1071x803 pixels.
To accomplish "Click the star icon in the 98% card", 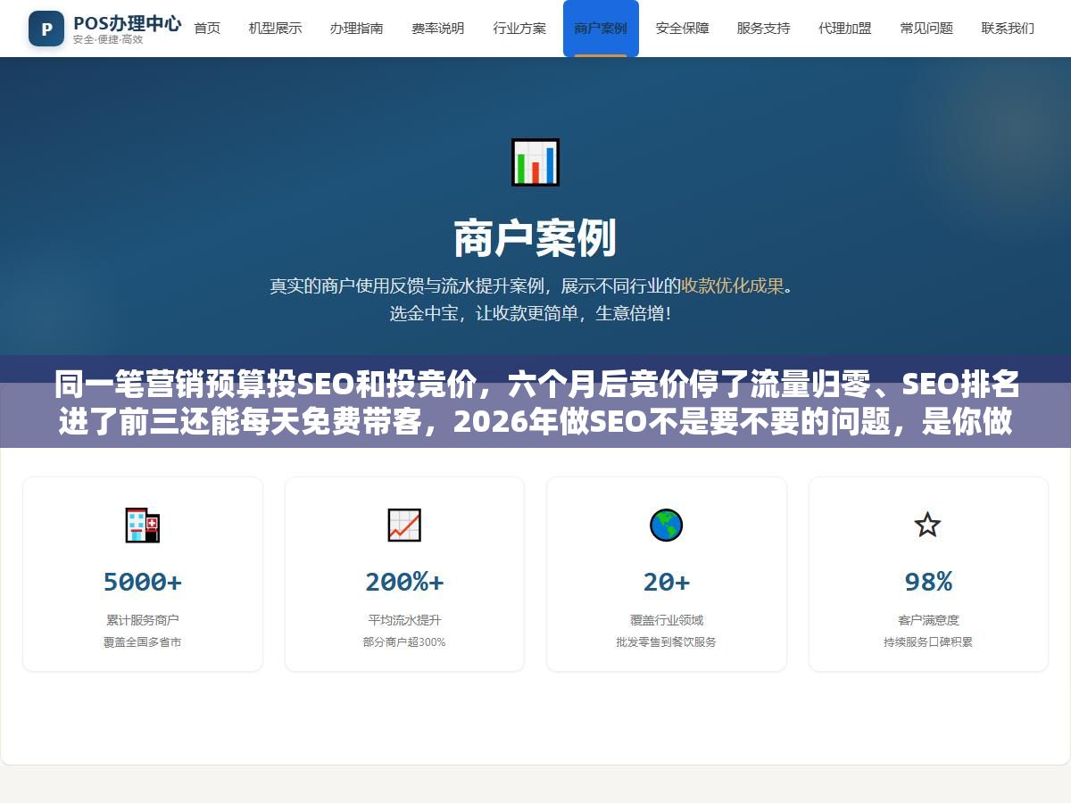I will click(x=928, y=525).
